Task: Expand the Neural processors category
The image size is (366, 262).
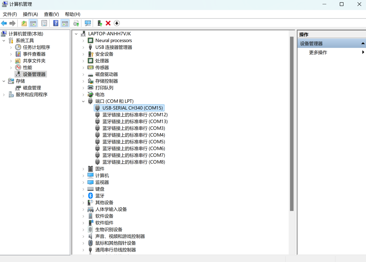Action: point(83,40)
